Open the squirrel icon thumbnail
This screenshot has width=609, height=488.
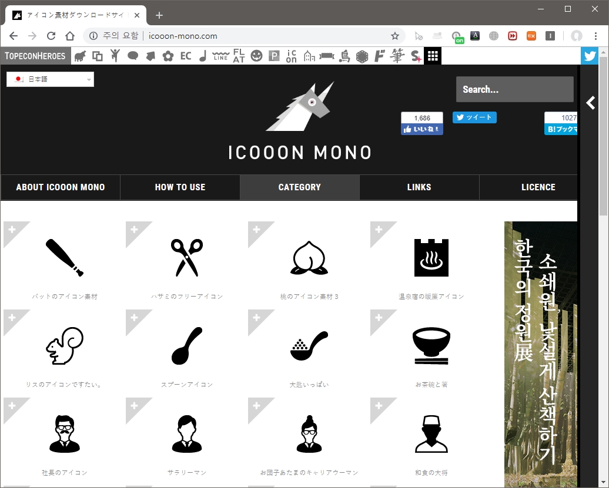tap(65, 345)
